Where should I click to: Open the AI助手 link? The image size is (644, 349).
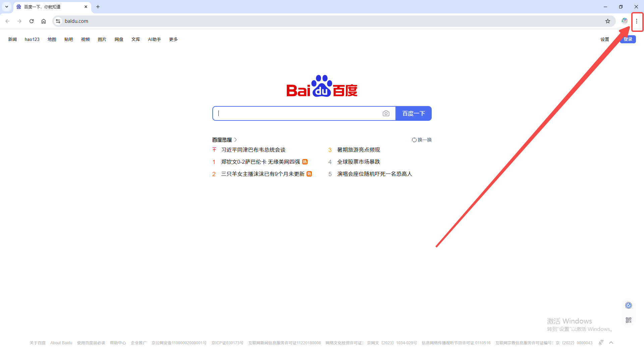[x=155, y=39]
